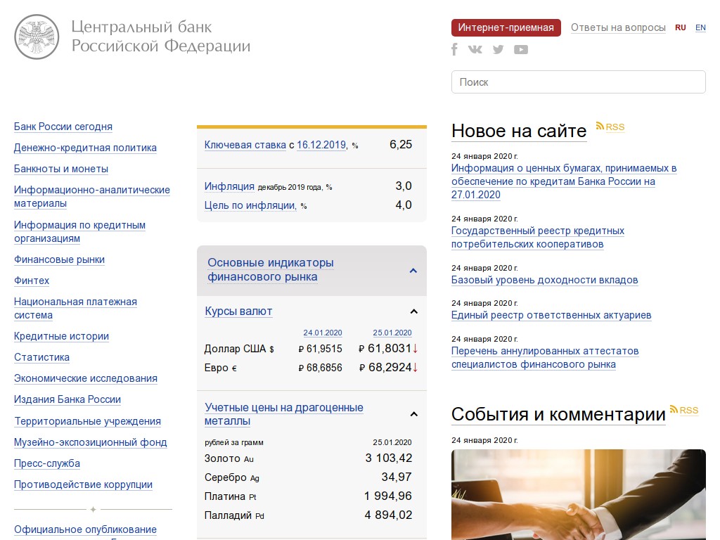Open the handshake photo thumbnail
The height and width of the screenshot is (540, 720).
point(578,494)
